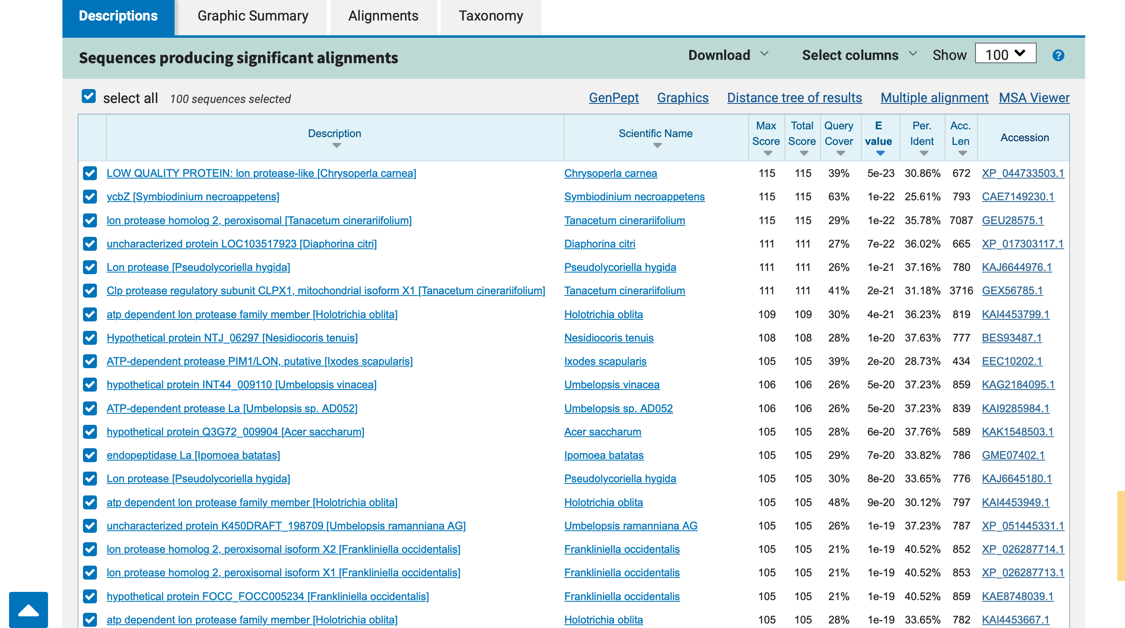The width and height of the screenshot is (1125, 628).
Task: Open the Download dropdown menu
Action: click(x=728, y=55)
